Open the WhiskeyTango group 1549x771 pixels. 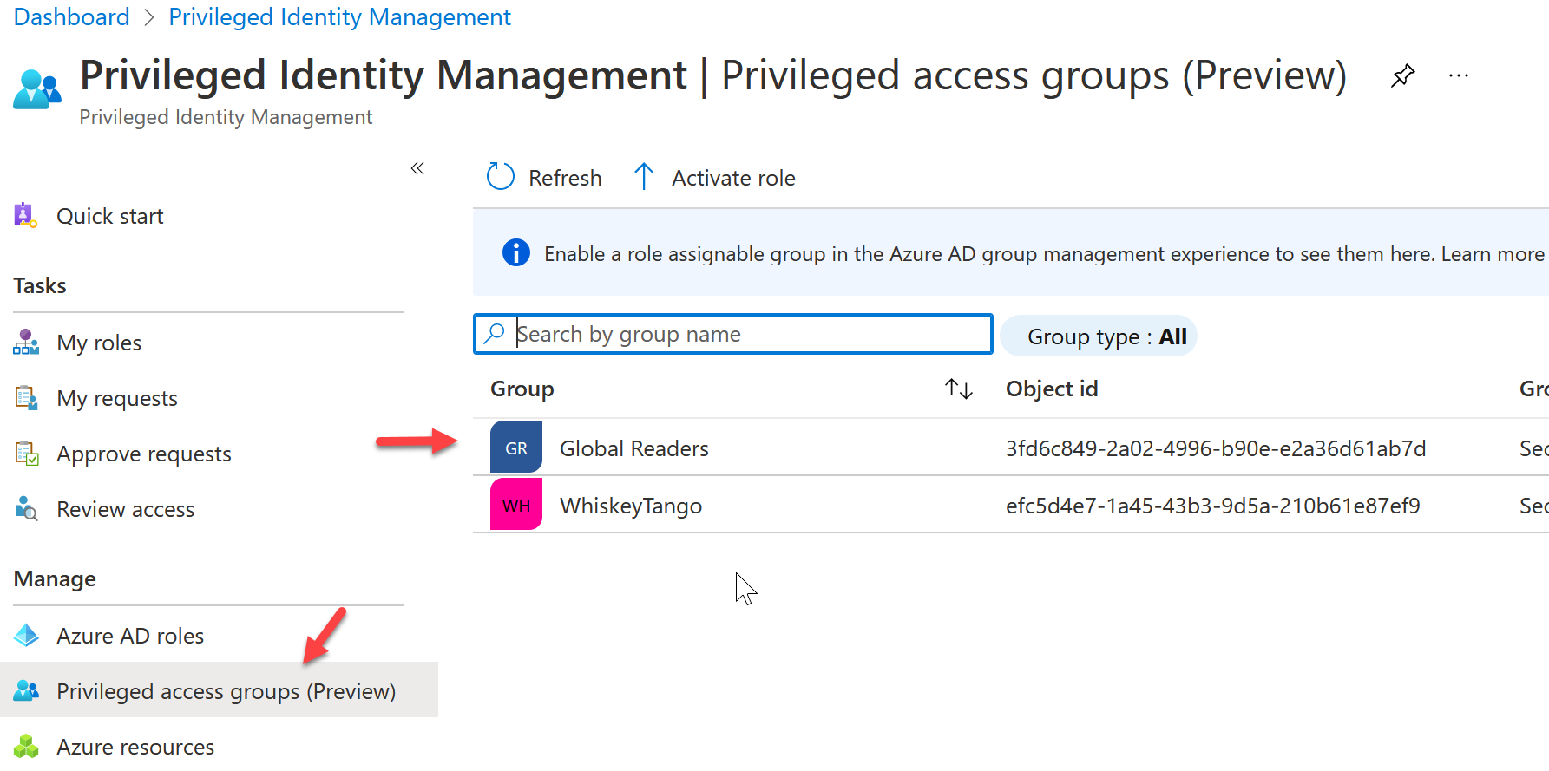pyautogui.click(x=631, y=506)
